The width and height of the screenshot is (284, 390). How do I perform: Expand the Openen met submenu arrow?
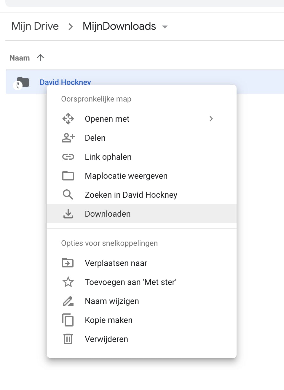pyautogui.click(x=211, y=119)
